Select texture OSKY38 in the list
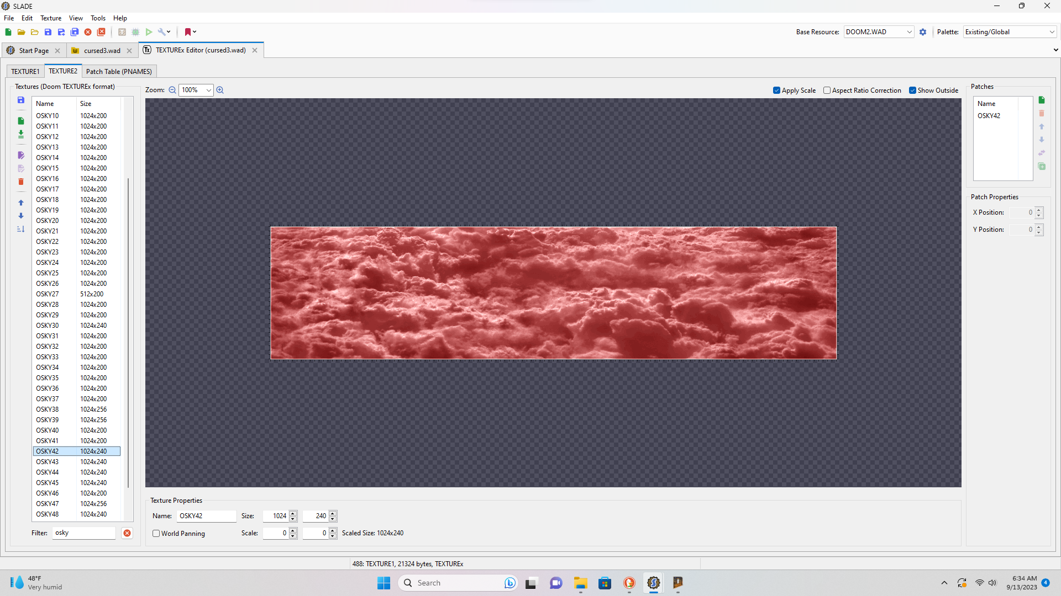 tap(76, 409)
